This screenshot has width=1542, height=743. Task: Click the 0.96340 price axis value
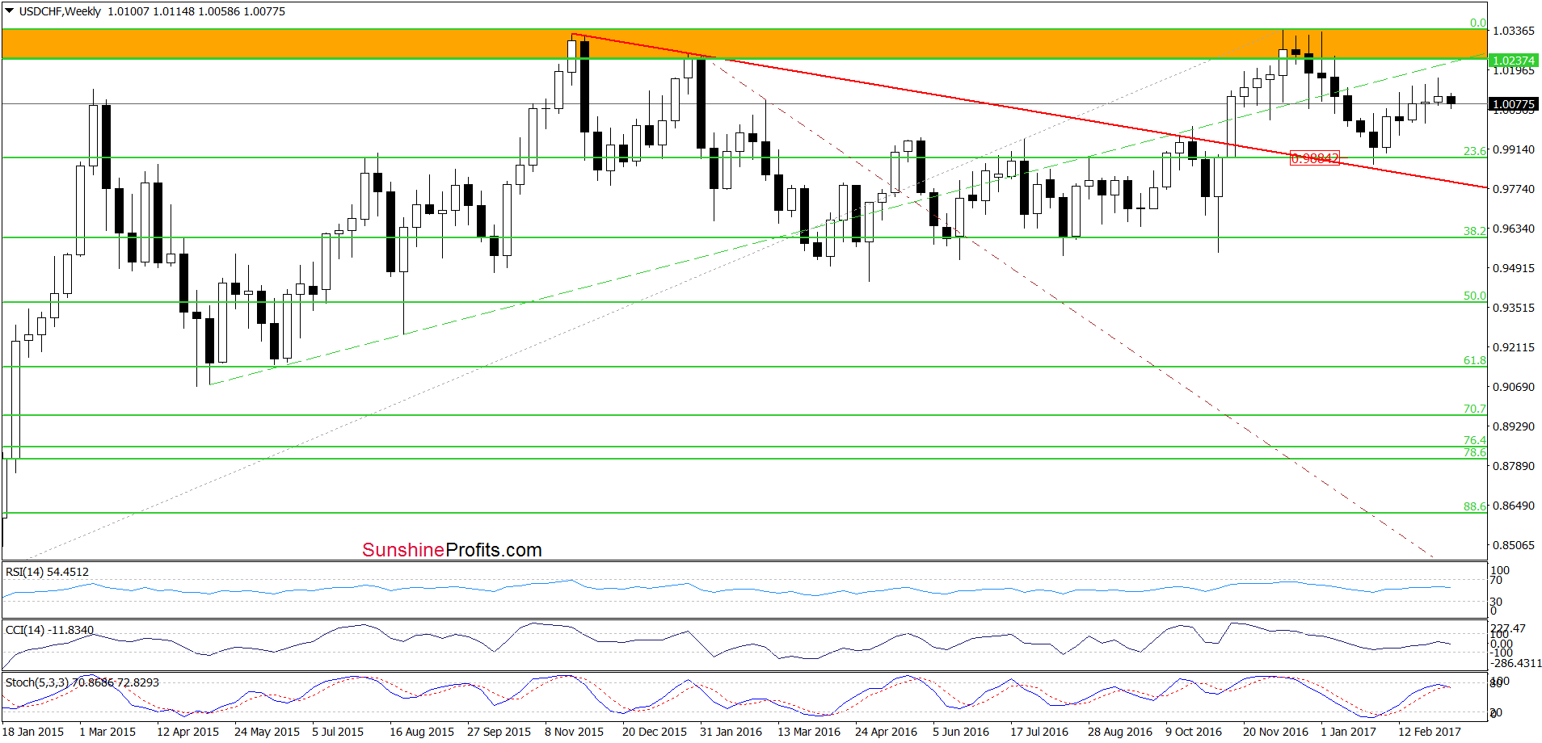(1514, 229)
